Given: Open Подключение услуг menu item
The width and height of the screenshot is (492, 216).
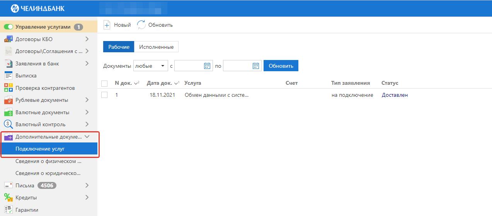Looking at the screenshot, I should (x=49, y=149).
